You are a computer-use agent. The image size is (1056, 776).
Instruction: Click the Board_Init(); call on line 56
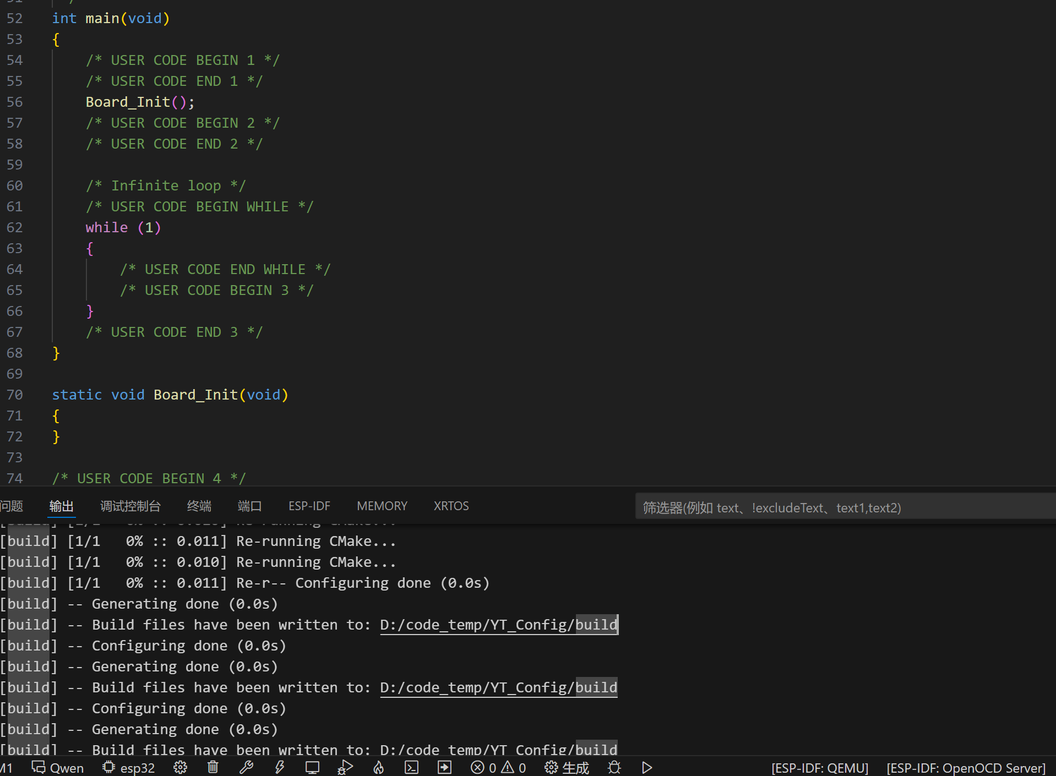140,102
